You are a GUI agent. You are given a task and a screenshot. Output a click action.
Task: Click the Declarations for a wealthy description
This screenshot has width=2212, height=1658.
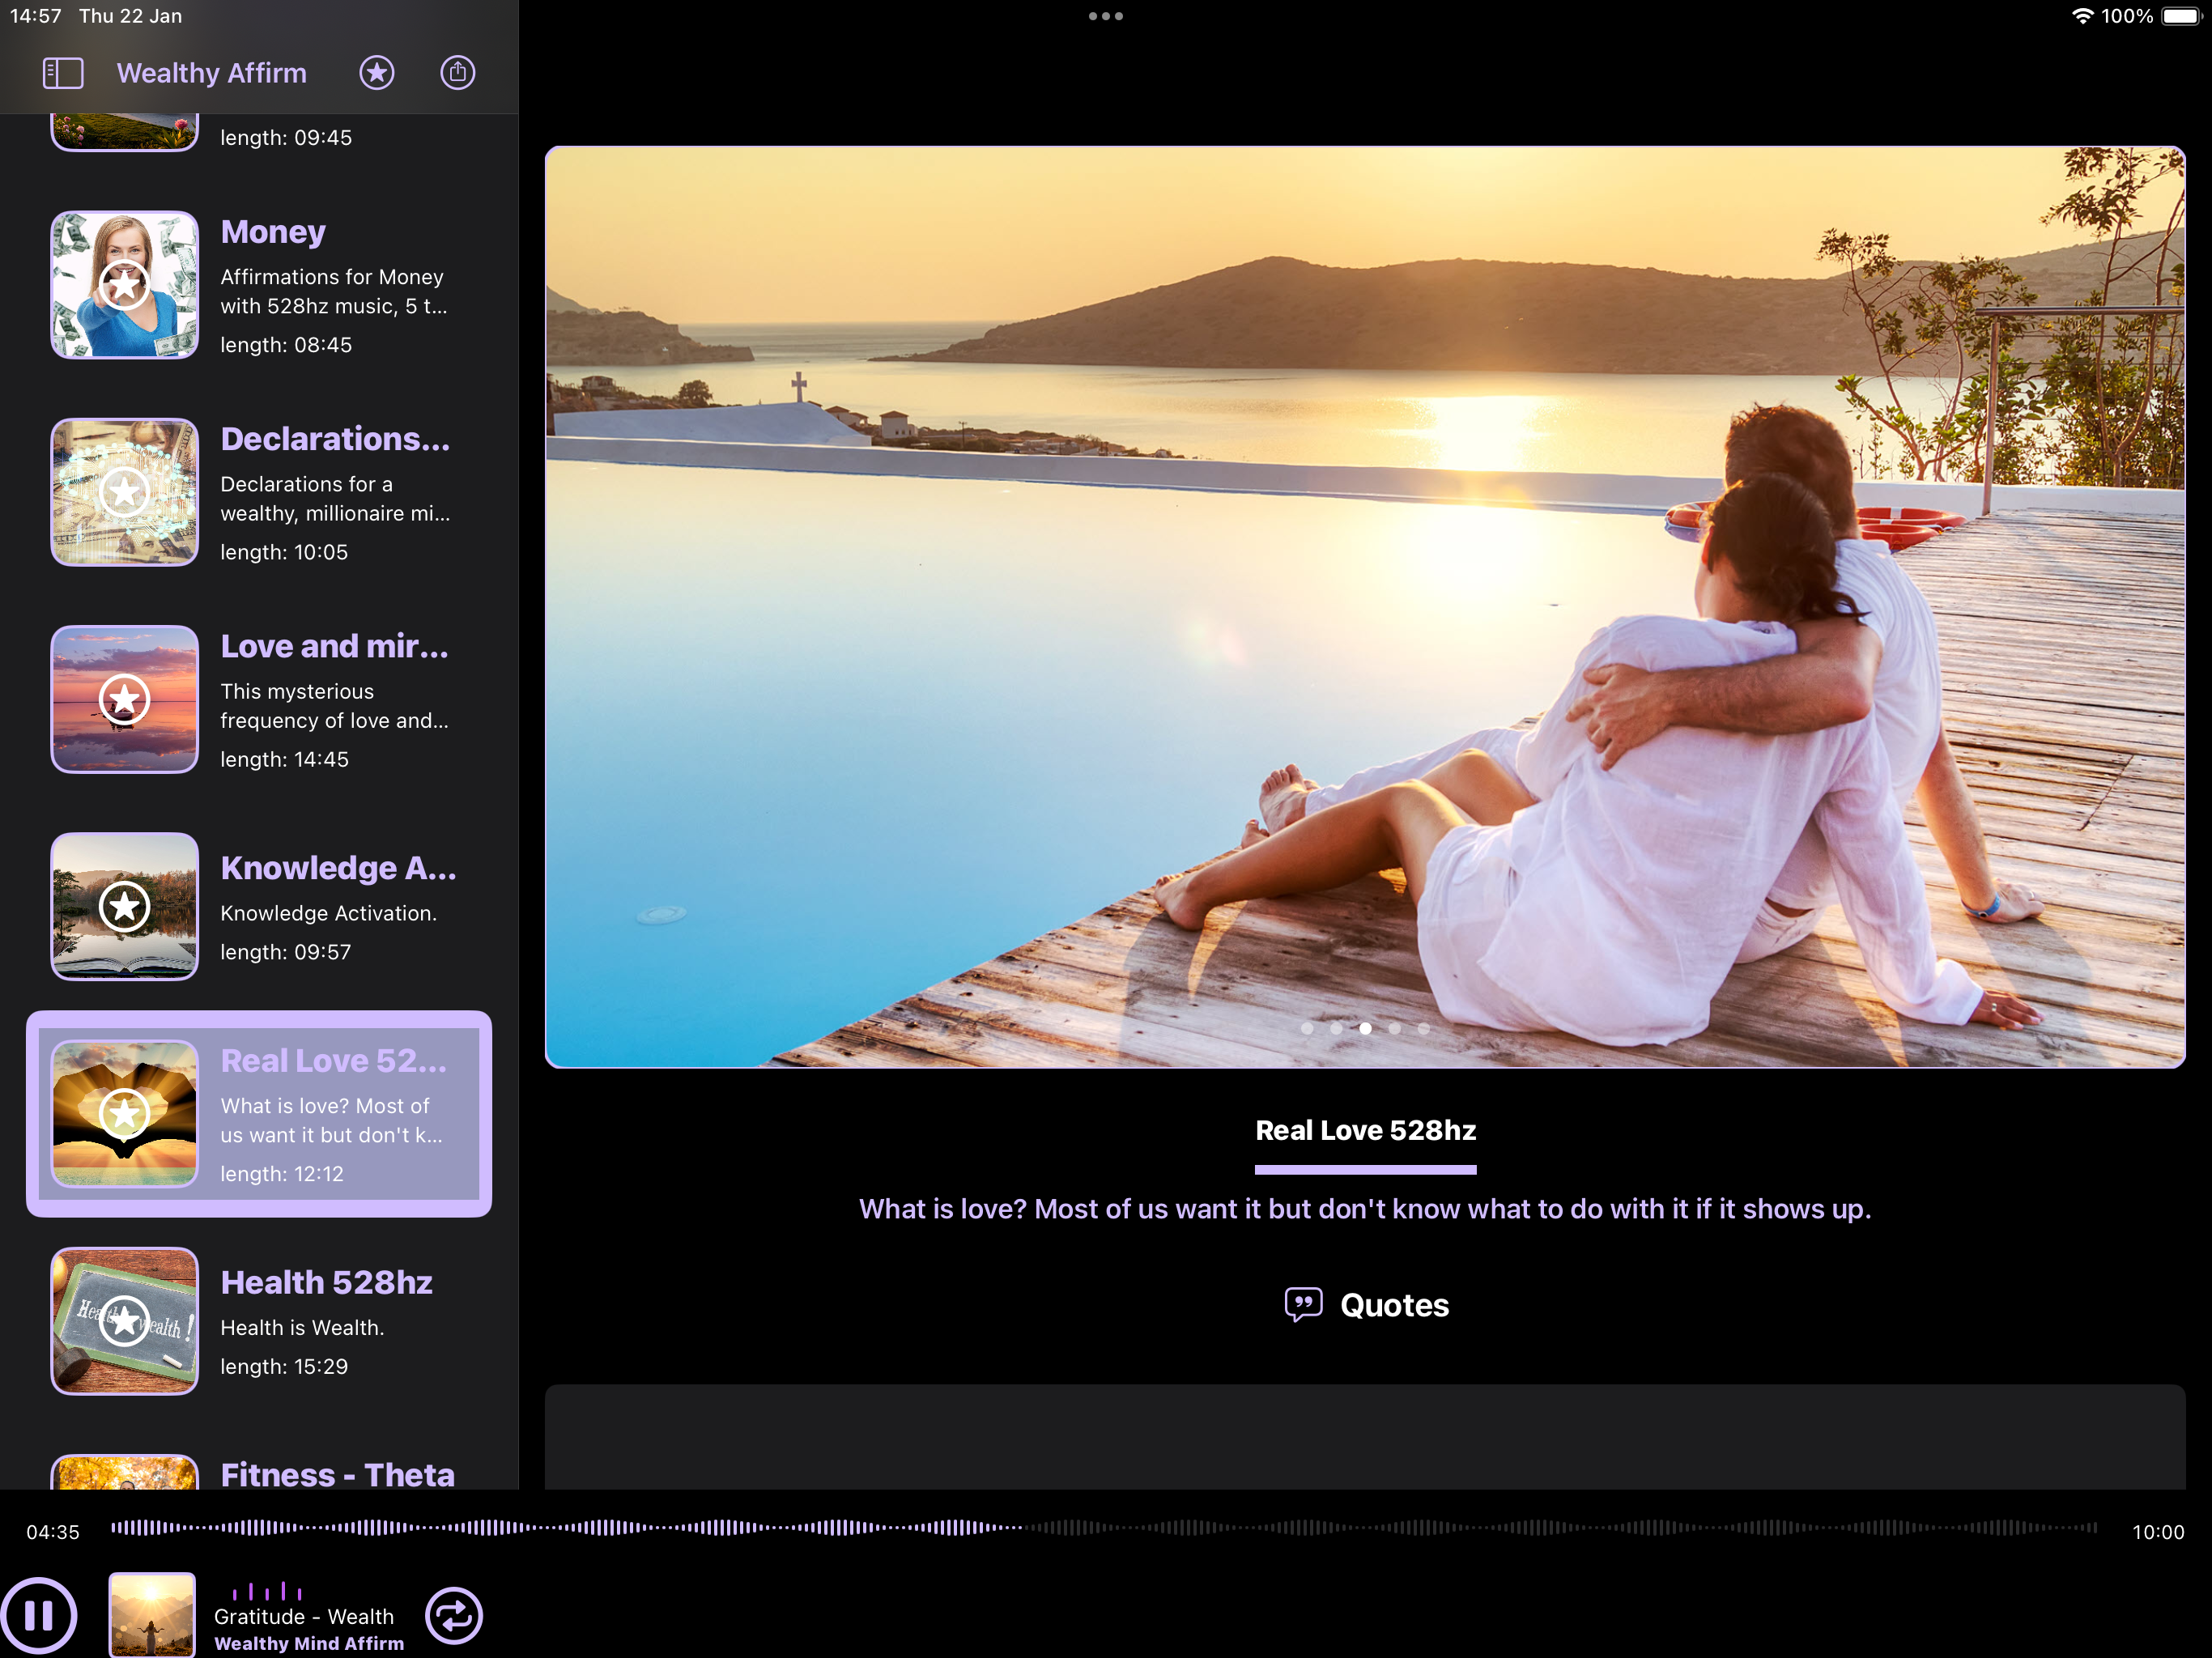[x=335, y=498]
